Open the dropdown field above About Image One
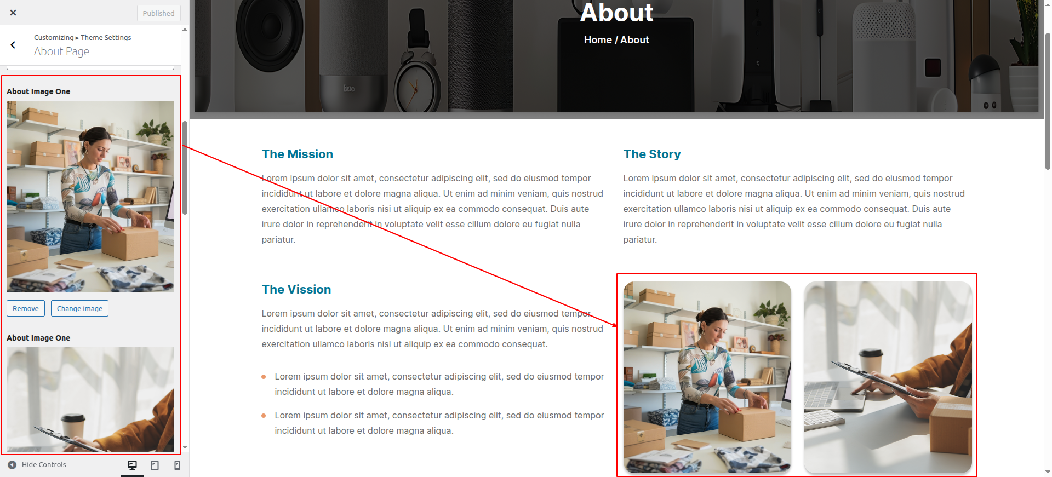 (90, 67)
